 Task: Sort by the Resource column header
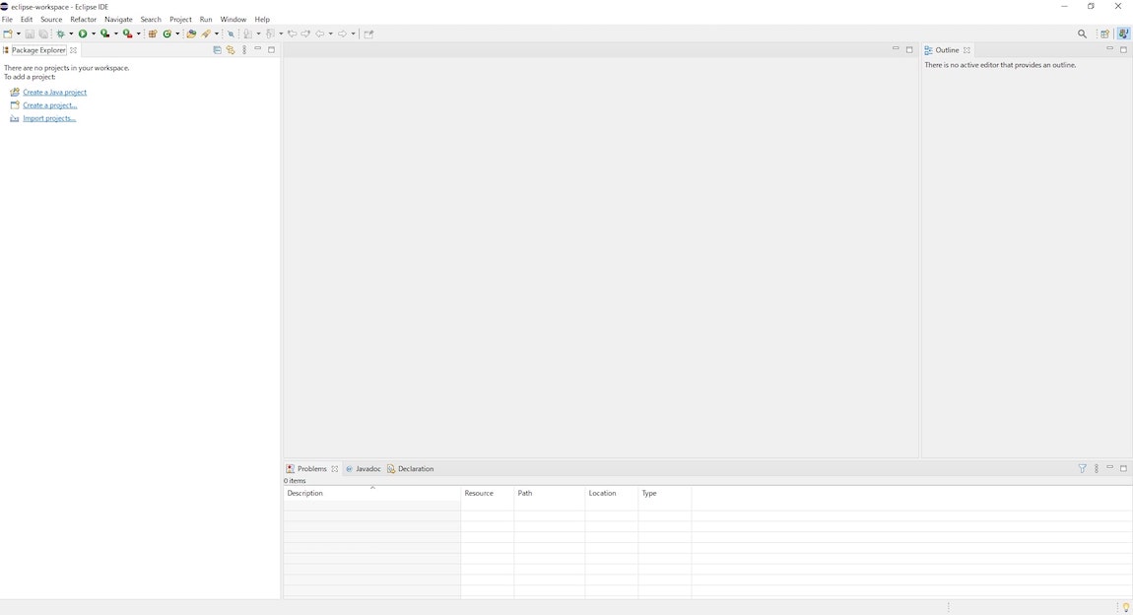[x=488, y=493]
